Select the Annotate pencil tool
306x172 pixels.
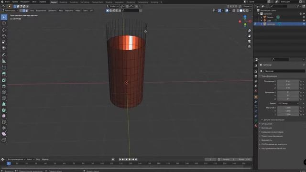click(x=4, y=55)
